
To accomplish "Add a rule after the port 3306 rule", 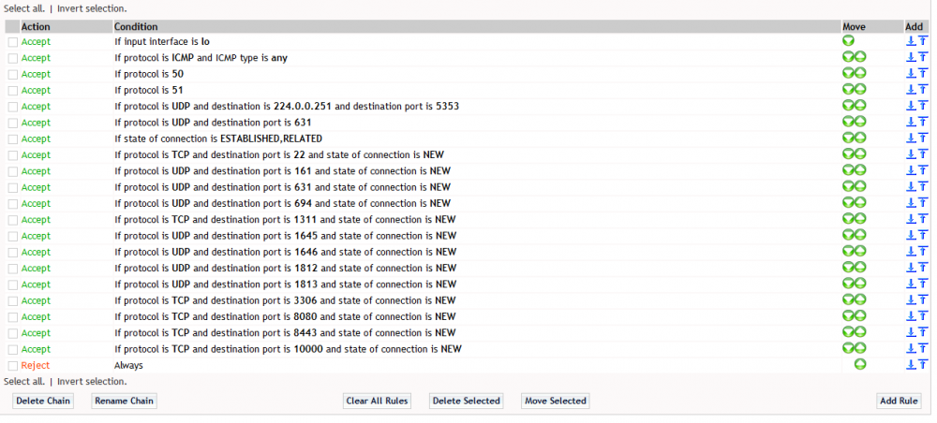I will point(911,300).
